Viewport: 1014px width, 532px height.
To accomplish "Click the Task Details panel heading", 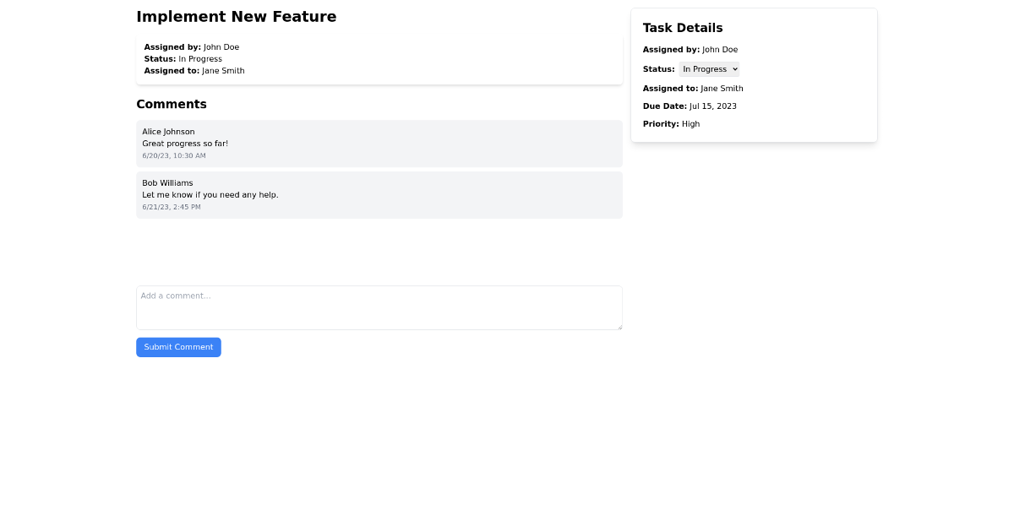I will 682,28.
